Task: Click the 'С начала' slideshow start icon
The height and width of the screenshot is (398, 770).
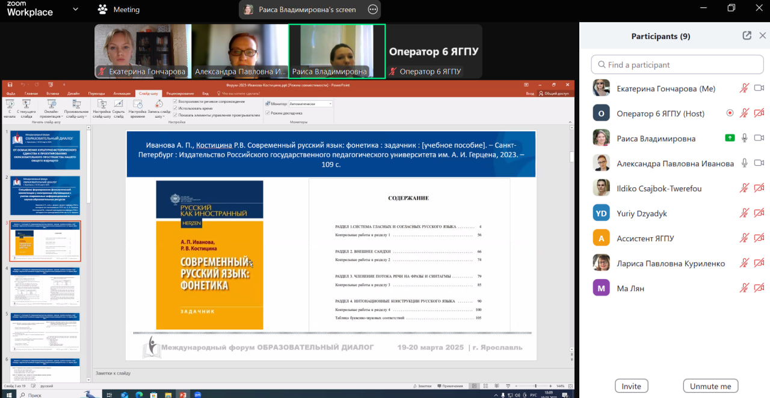Action: pos(10,106)
